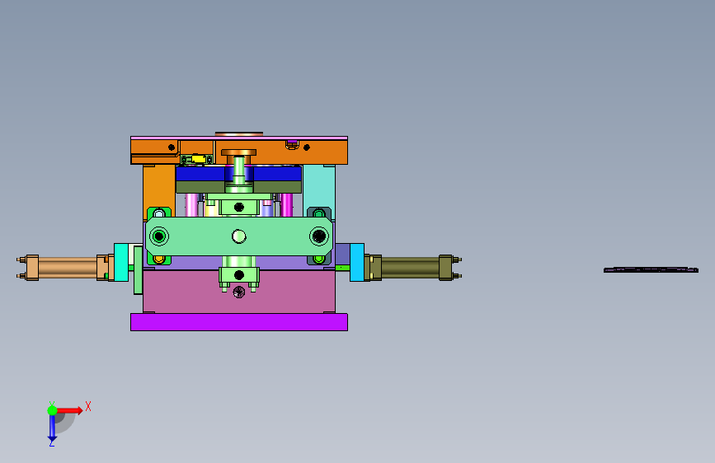The width and height of the screenshot is (715, 463).
Task: Select the right bolt on green crossbar
Action: [x=319, y=236]
